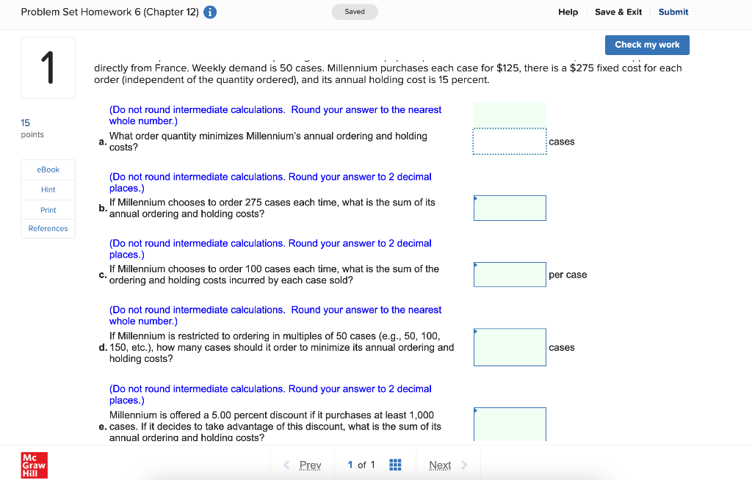Open the eBook link
The width and height of the screenshot is (752, 480).
(48, 170)
